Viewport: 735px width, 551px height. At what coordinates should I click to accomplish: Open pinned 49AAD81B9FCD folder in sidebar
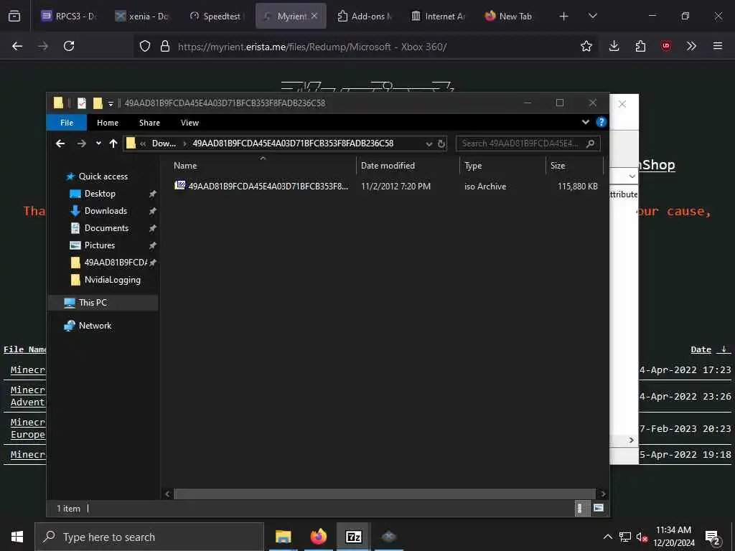tap(116, 263)
